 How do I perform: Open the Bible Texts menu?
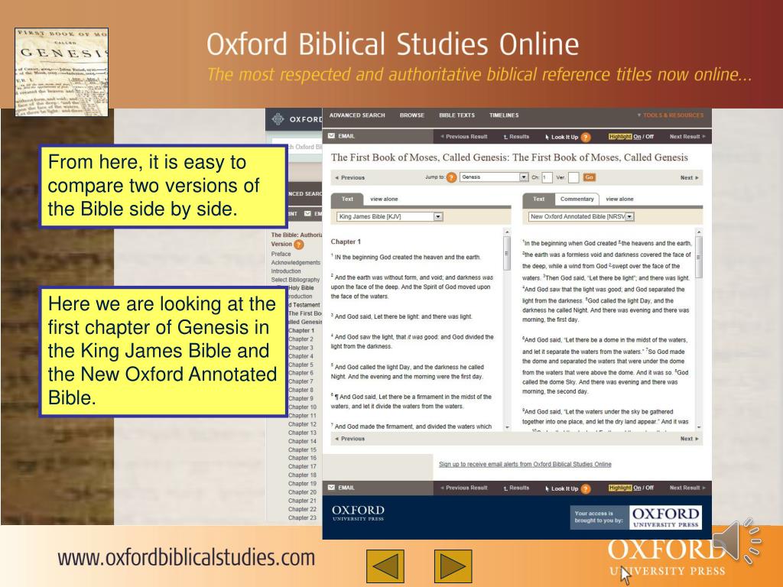[457, 115]
